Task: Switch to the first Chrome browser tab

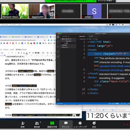Action: pos(5,37)
